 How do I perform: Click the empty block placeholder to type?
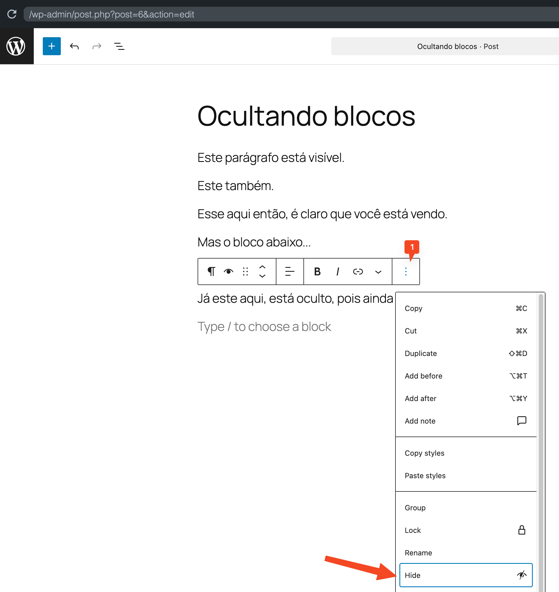[x=264, y=326]
